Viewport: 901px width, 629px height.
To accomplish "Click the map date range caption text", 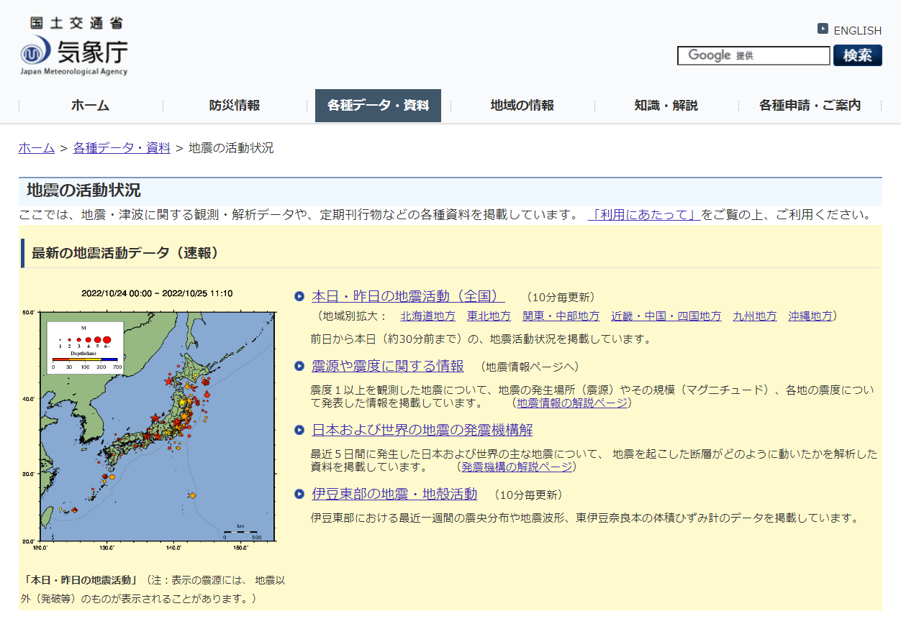I will tap(157, 293).
